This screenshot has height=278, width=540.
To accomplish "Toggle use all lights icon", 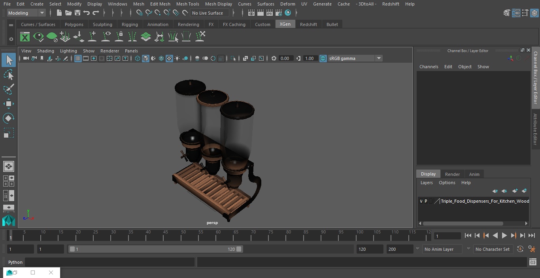I will 177,58.
